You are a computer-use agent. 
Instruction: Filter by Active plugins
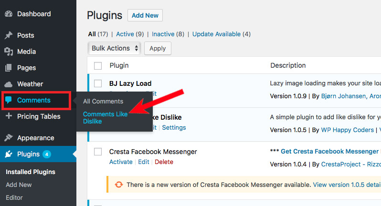[x=125, y=34]
